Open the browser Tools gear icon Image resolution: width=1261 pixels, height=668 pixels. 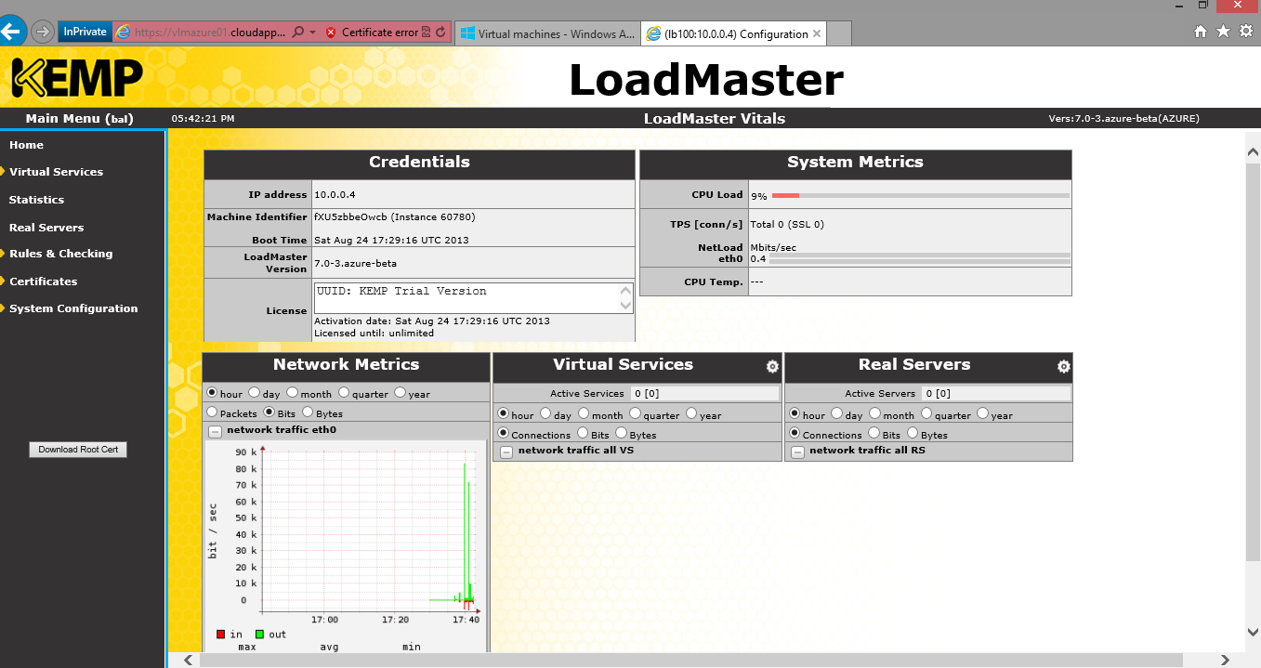1246,32
